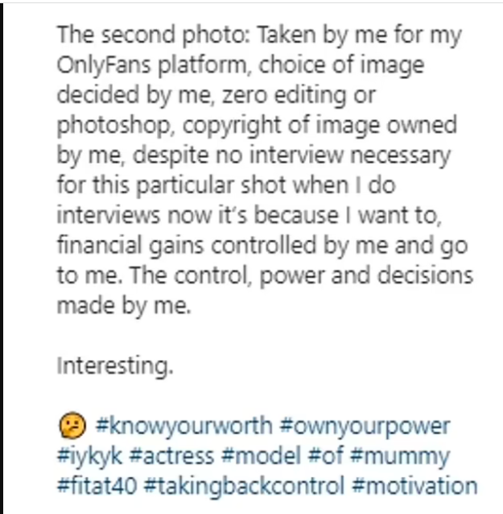
Task: Click "The second photo:" opening text
Action: click(x=154, y=35)
